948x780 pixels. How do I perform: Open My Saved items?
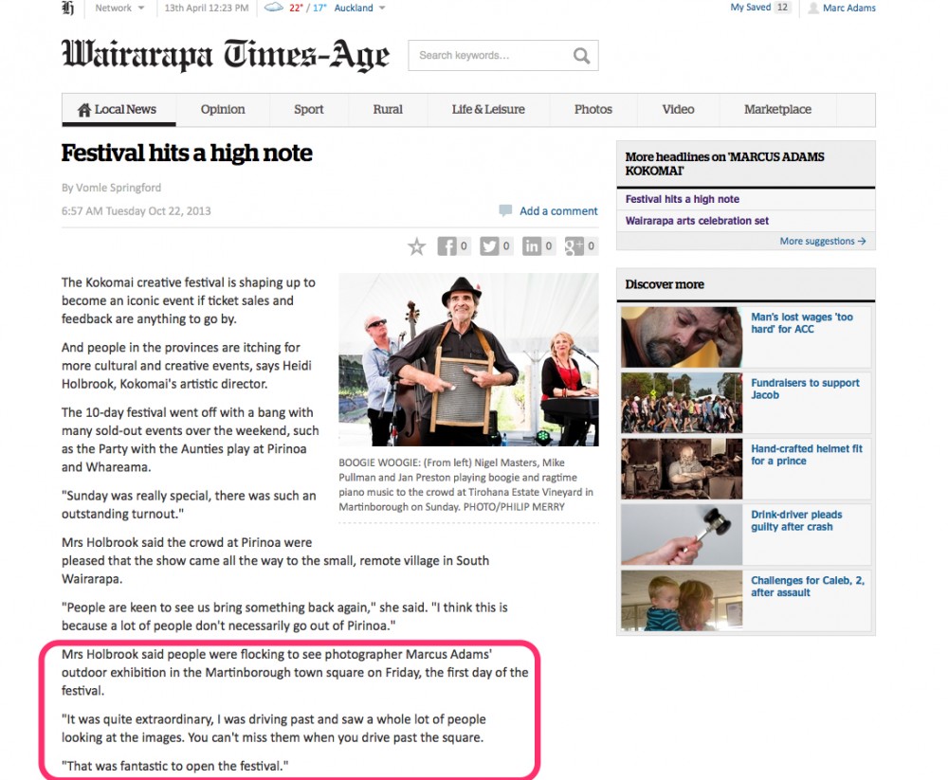pos(750,8)
